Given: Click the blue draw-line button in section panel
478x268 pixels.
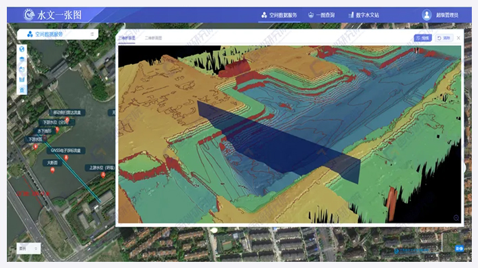Looking at the screenshot, I should tap(422, 38).
